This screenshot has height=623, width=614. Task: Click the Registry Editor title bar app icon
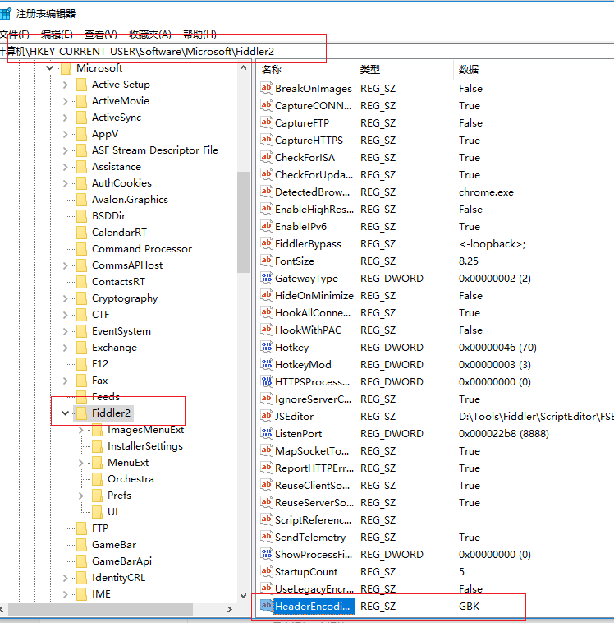point(6,13)
